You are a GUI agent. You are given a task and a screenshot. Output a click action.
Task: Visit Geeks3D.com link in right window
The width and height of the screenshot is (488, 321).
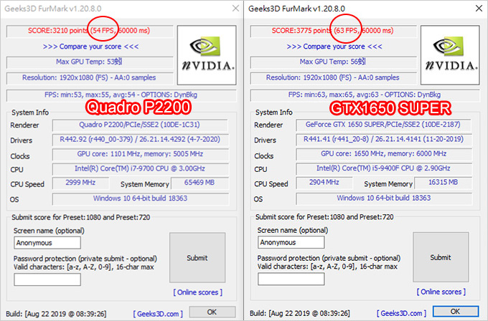401,313
